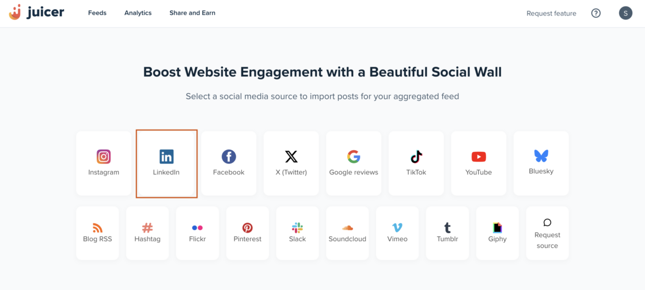Screen dimensions: 645x290
Task: Open the user profile avatar
Action: click(x=625, y=13)
